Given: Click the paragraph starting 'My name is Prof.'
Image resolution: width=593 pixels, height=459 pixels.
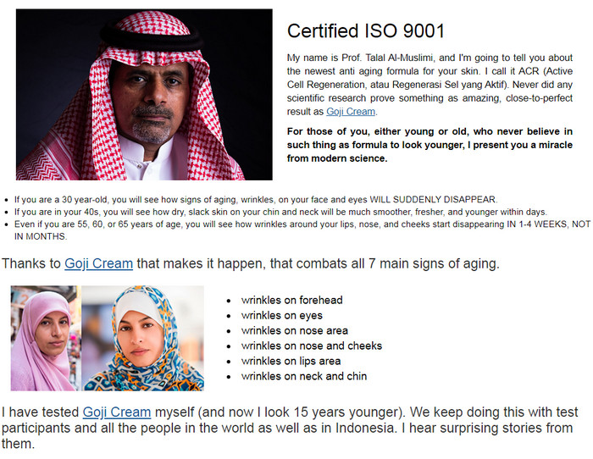Looking at the screenshot, I should (x=430, y=85).
